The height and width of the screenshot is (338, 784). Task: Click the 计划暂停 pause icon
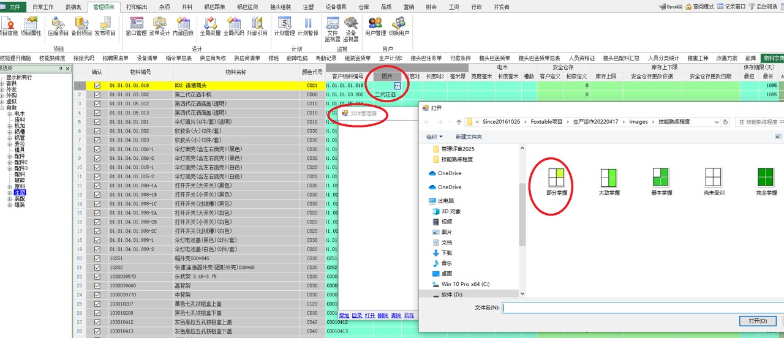pos(308,26)
